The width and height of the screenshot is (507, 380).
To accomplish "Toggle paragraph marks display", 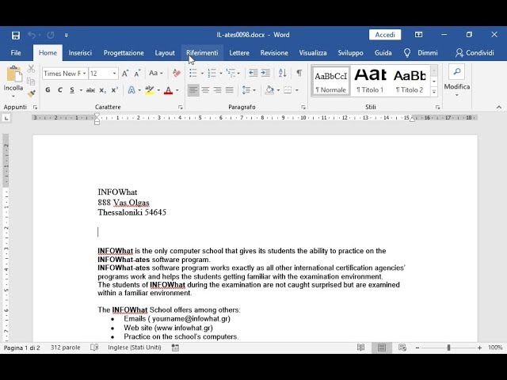I will pos(299,74).
